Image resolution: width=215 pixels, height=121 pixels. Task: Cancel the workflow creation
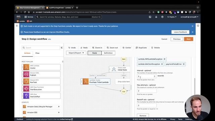coord(164,39)
